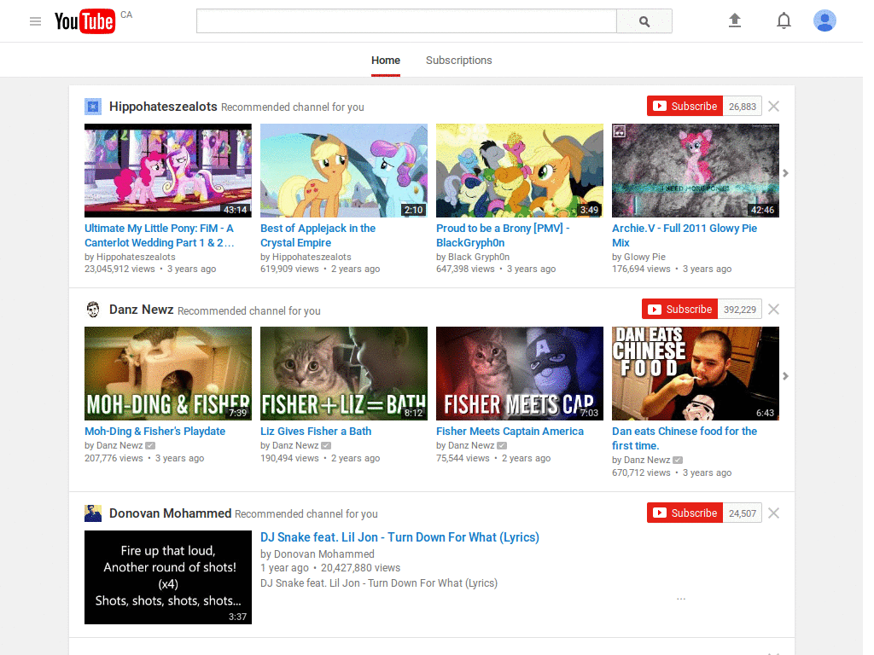
Task: Open the Danz Newz channel heading
Action: pyautogui.click(x=142, y=310)
